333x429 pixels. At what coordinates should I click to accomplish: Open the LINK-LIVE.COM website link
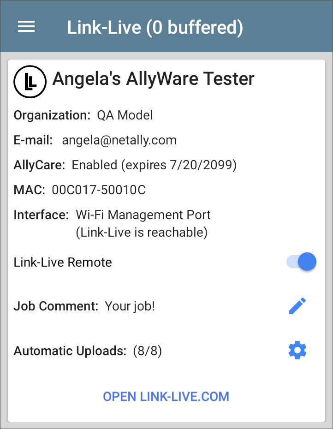(166, 396)
